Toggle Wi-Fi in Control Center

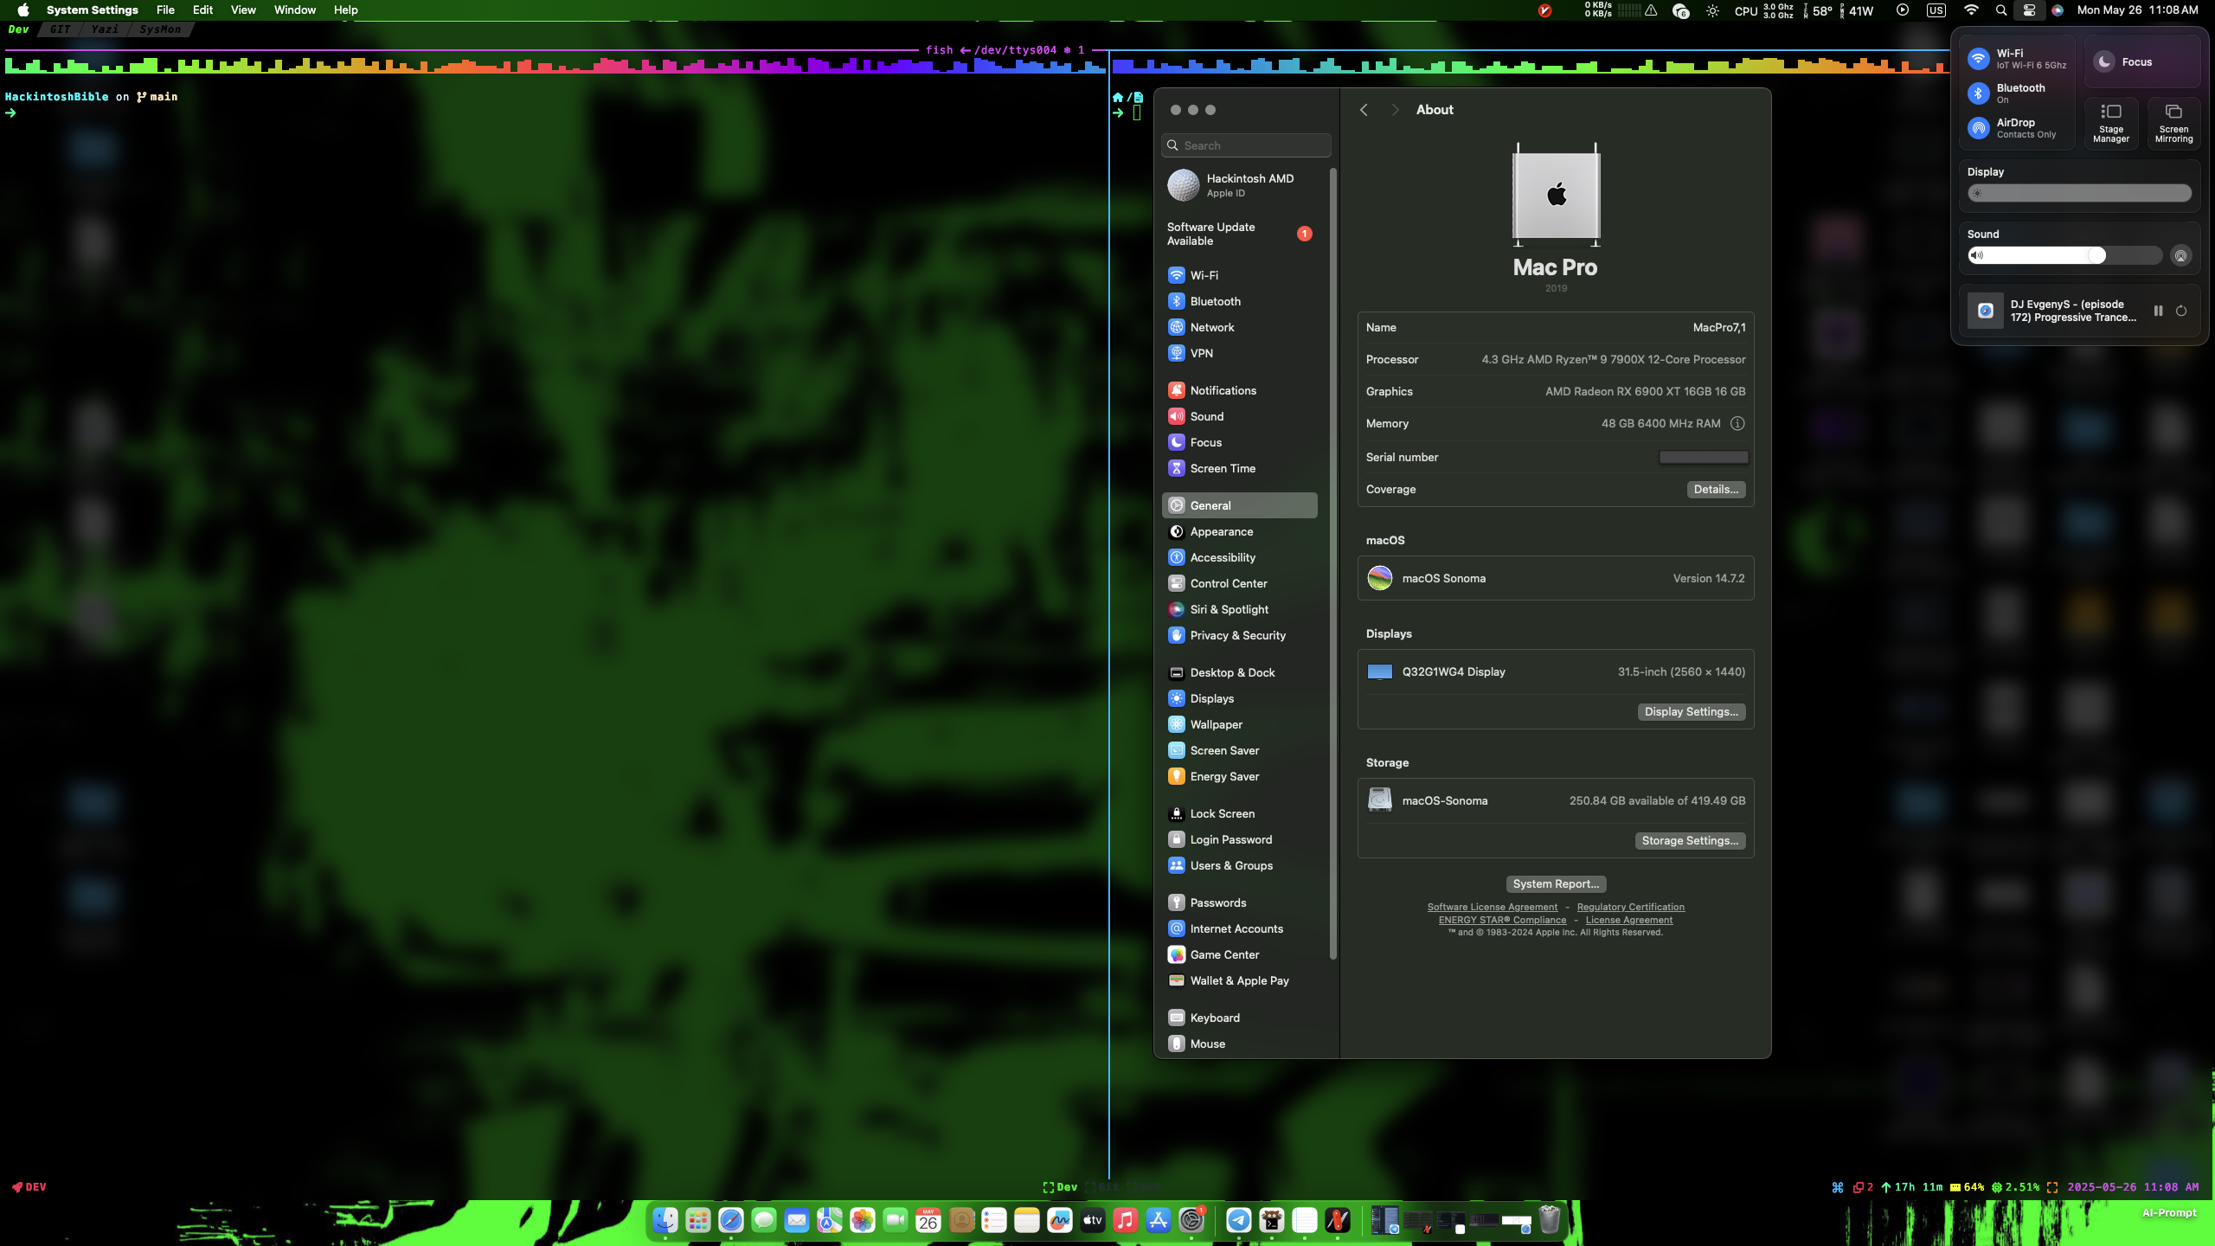click(x=1979, y=59)
